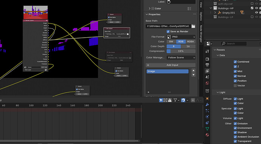
Task: Toggle visibility eye of Buildings-HP collection
Action: [256, 8]
